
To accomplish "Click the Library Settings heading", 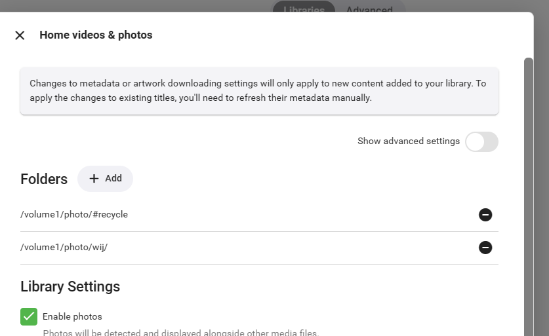I will [70, 286].
